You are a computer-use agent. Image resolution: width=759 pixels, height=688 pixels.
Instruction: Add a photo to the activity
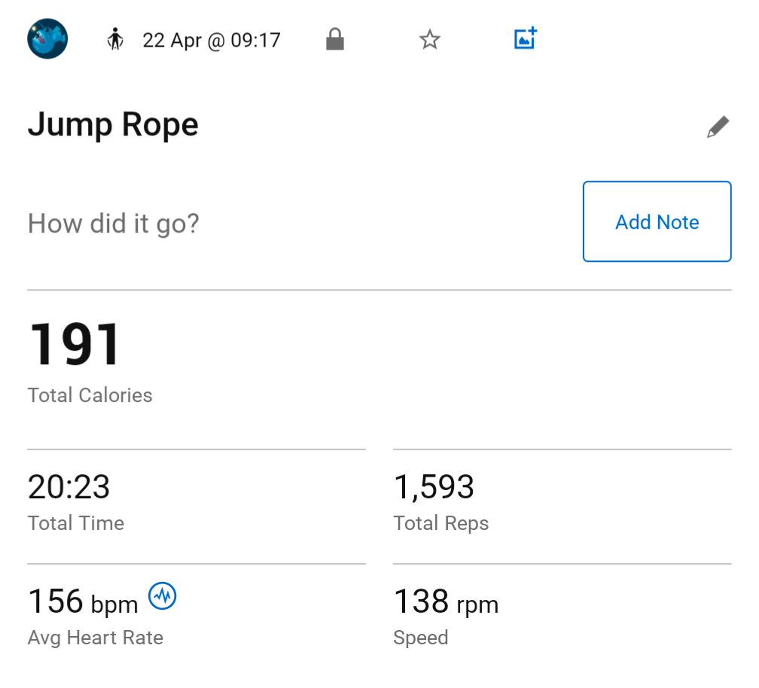point(526,38)
